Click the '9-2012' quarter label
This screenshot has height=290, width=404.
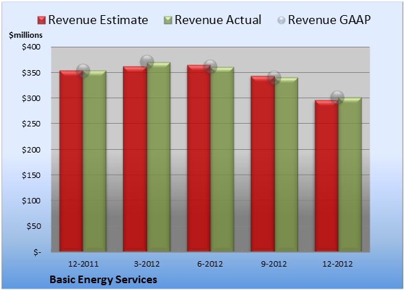pos(273,264)
